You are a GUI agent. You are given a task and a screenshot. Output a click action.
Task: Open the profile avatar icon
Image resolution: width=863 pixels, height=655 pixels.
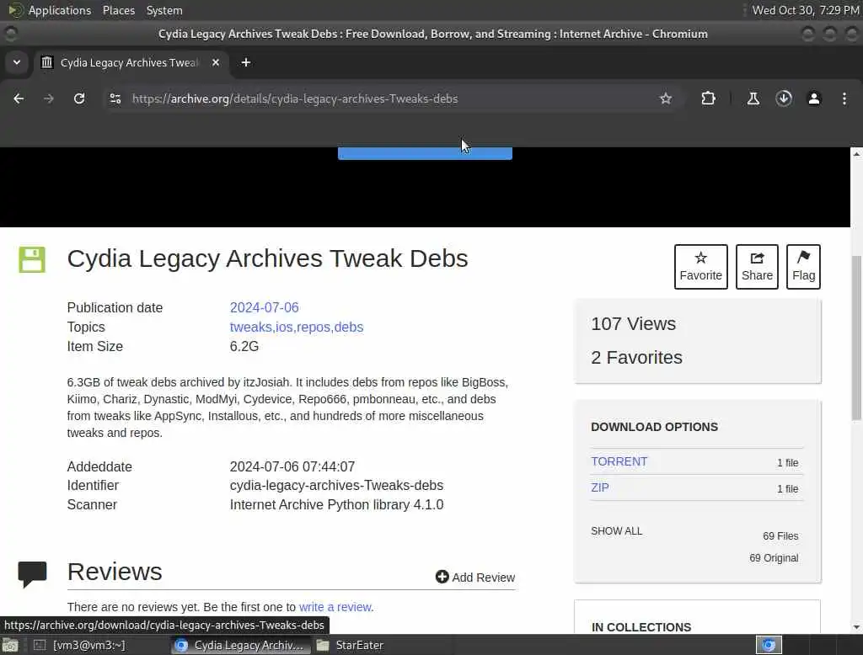pyautogui.click(x=813, y=99)
